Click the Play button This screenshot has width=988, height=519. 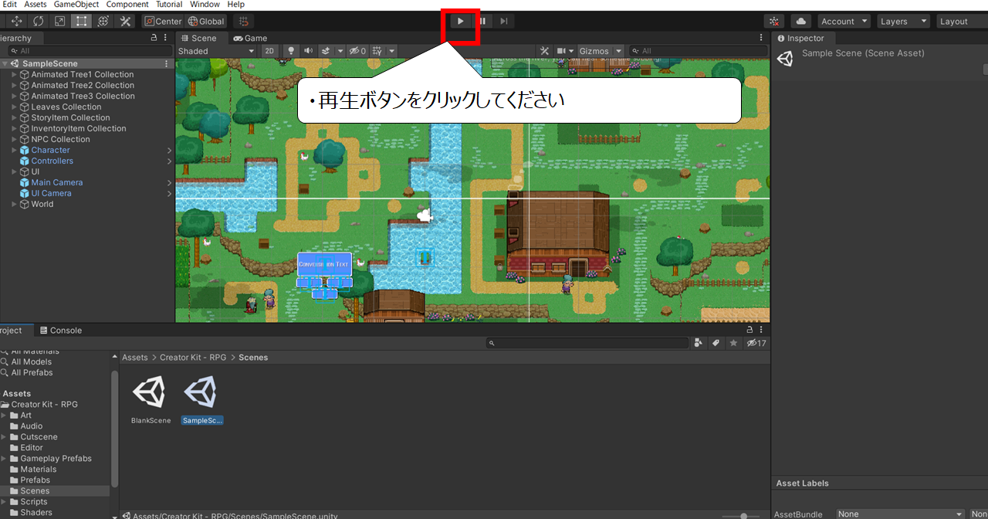[461, 21]
